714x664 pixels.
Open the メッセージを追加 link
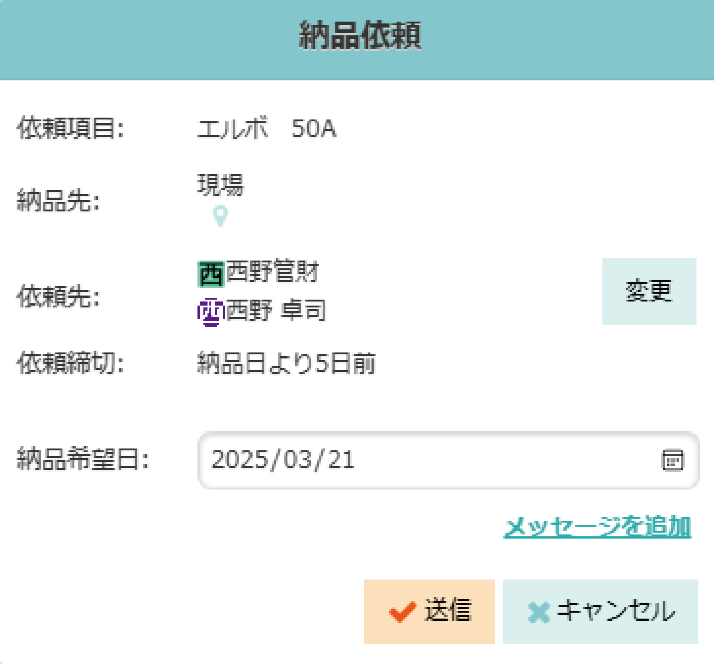click(597, 527)
